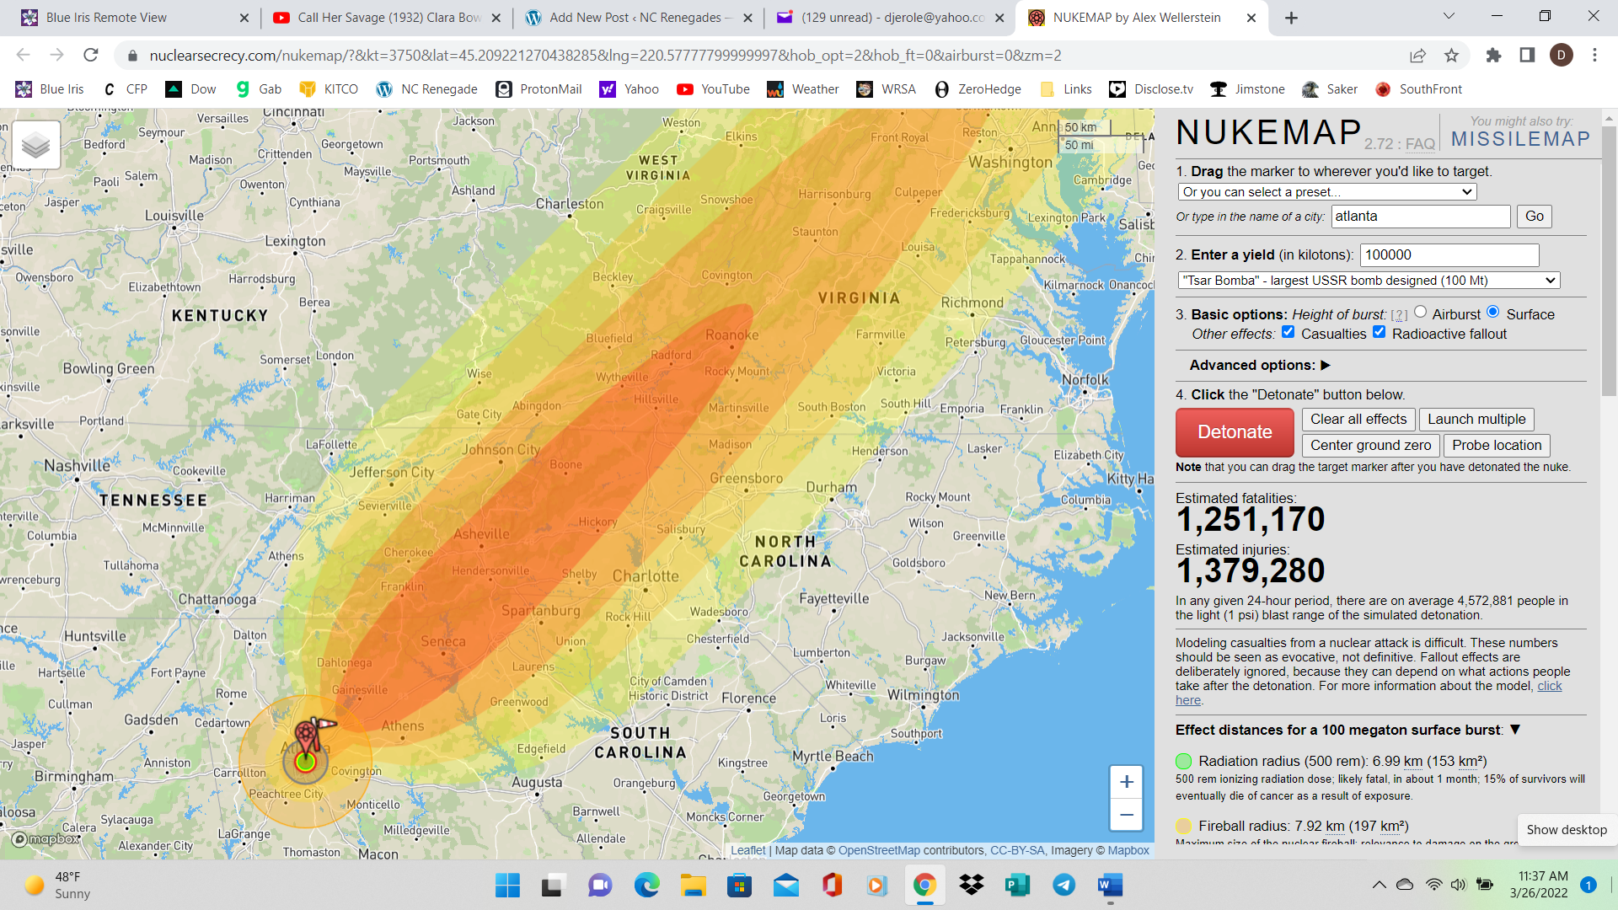The image size is (1618, 910).
Task: Open Telegram from taskbar
Action: tap(1063, 885)
